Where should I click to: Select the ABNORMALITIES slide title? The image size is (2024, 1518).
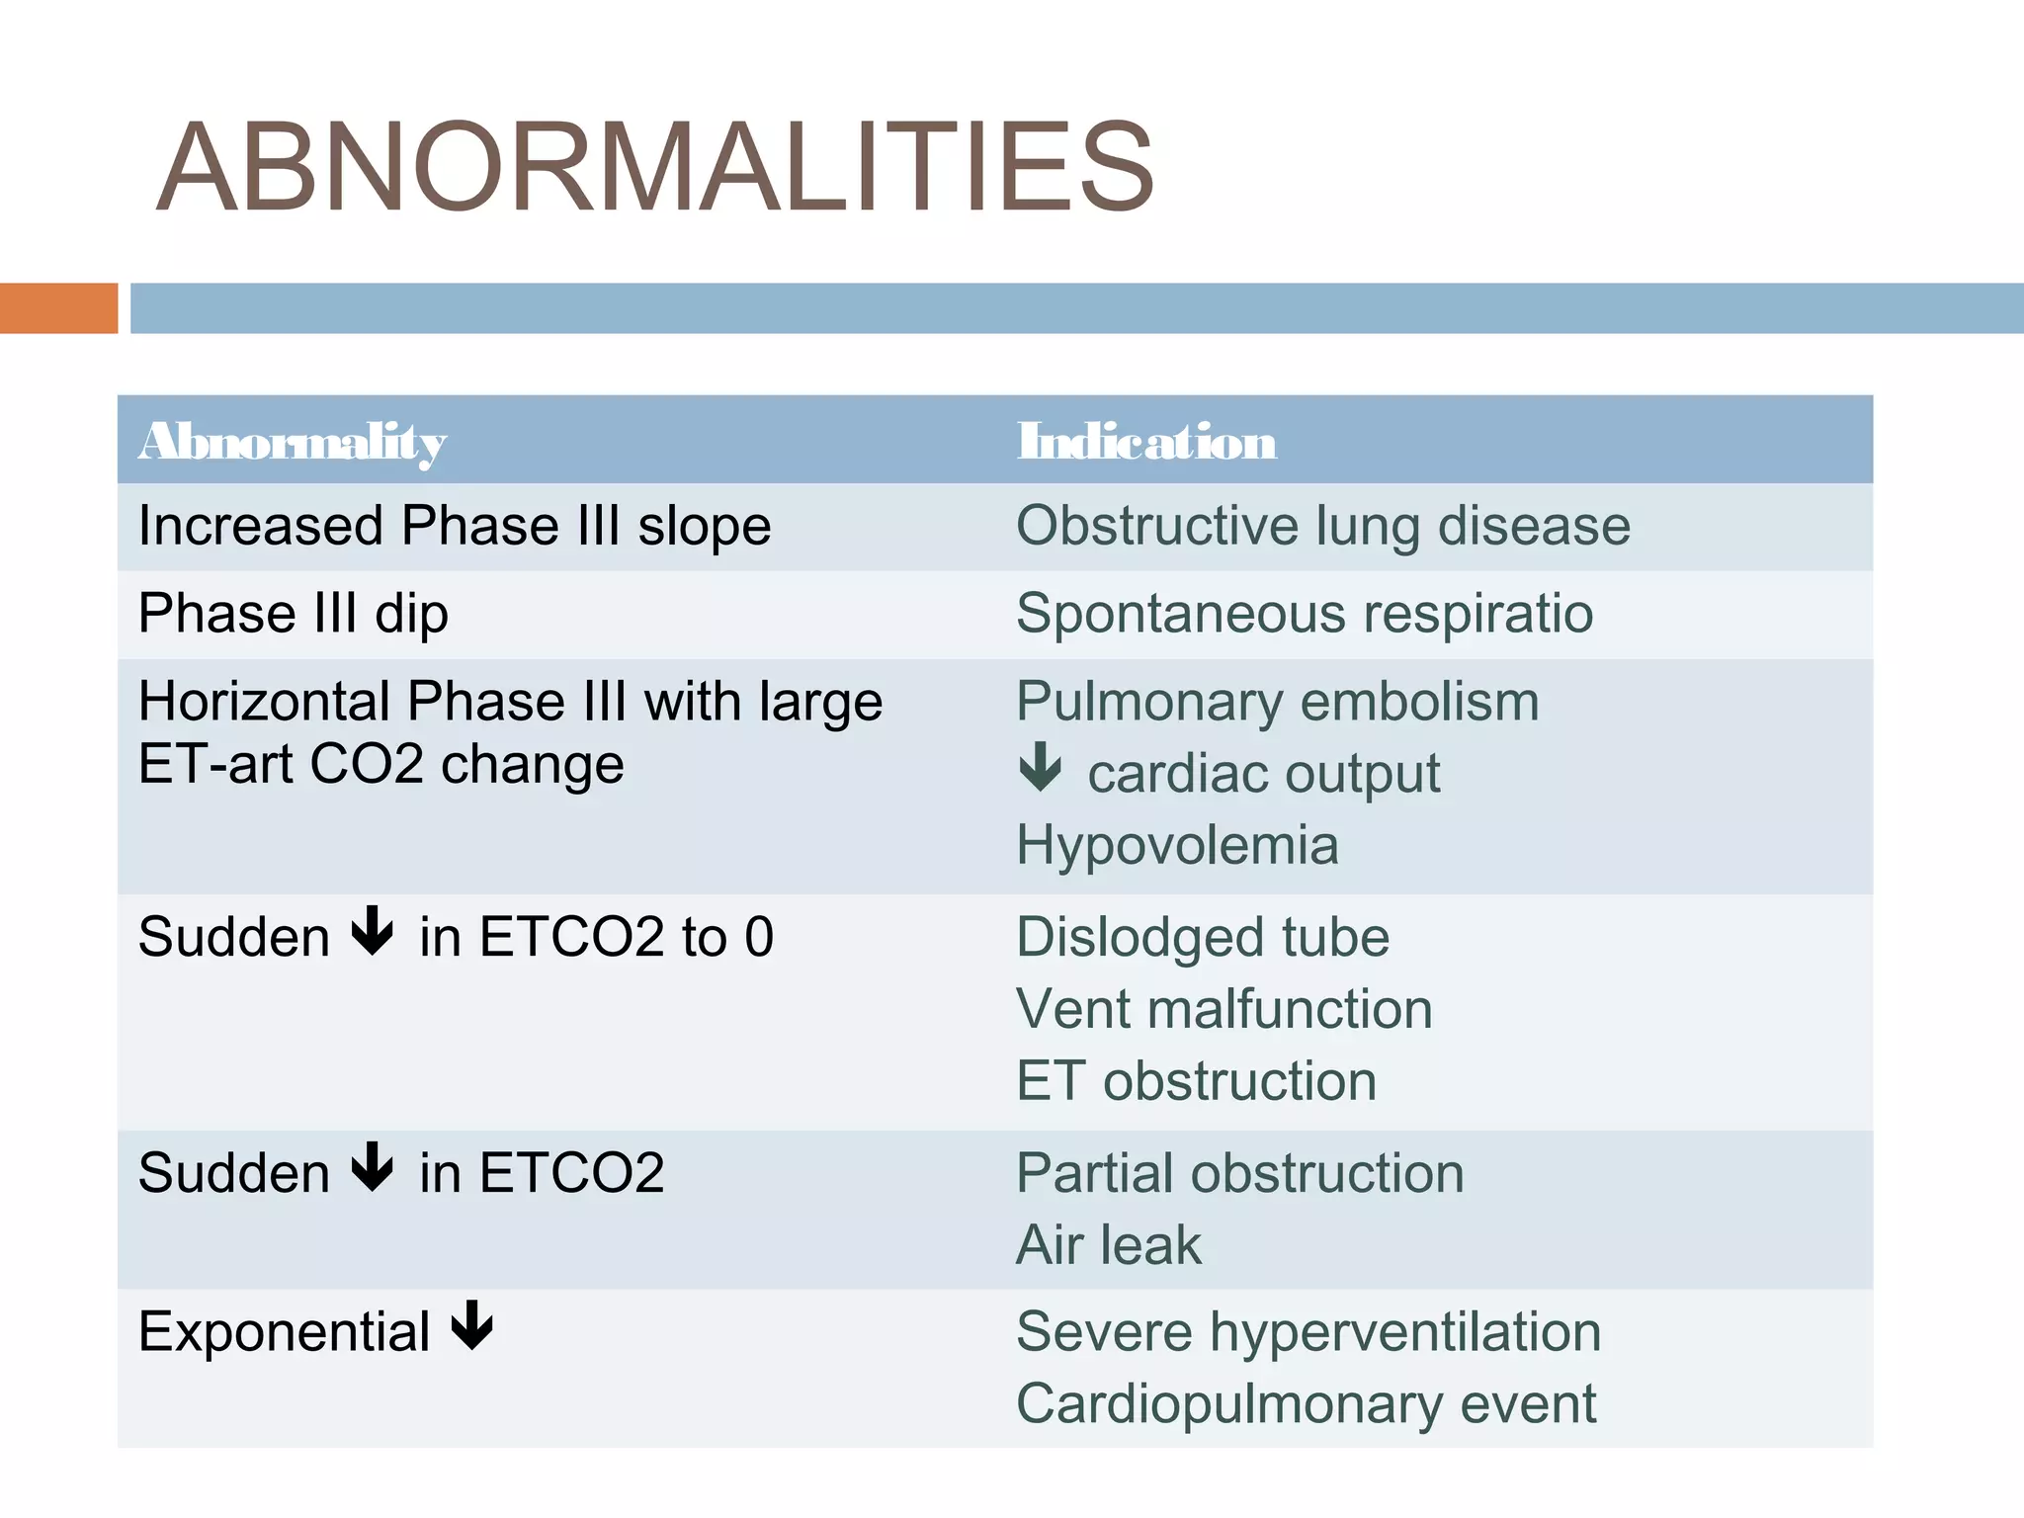pyautogui.click(x=655, y=167)
